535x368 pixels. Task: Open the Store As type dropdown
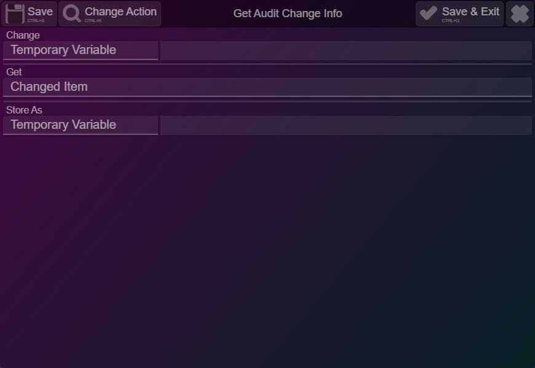pos(81,125)
